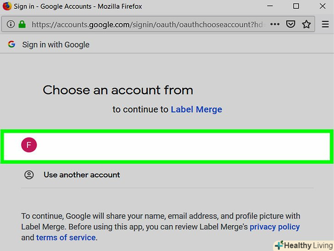Open the terms of service link
The width and height of the screenshot is (334, 251).
click(x=66, y=238)
